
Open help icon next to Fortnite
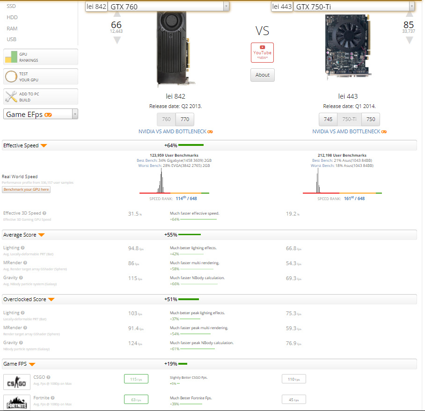pos(52,398)
